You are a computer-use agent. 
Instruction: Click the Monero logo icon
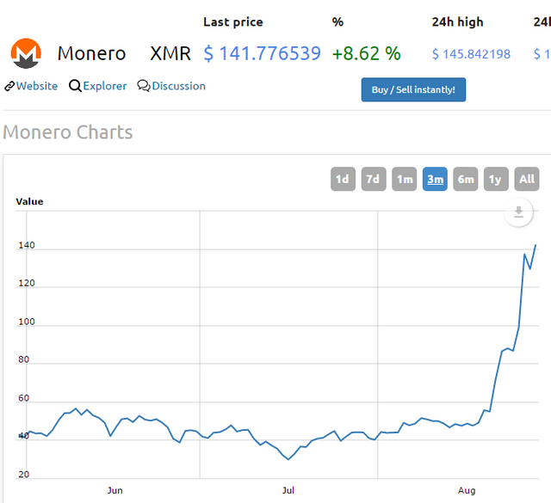click(x=26, y=53)
